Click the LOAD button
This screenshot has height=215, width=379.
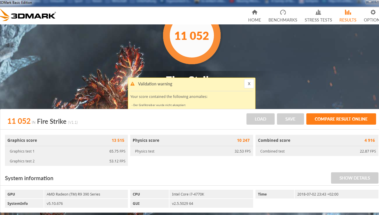[x=260, y=119]
